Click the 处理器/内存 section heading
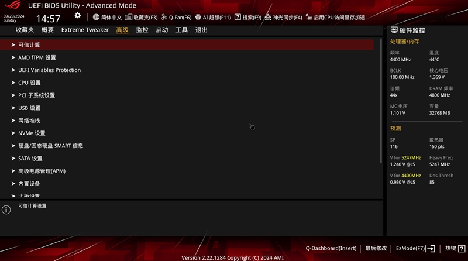468x261 pixels. click(x=404, y=42)
